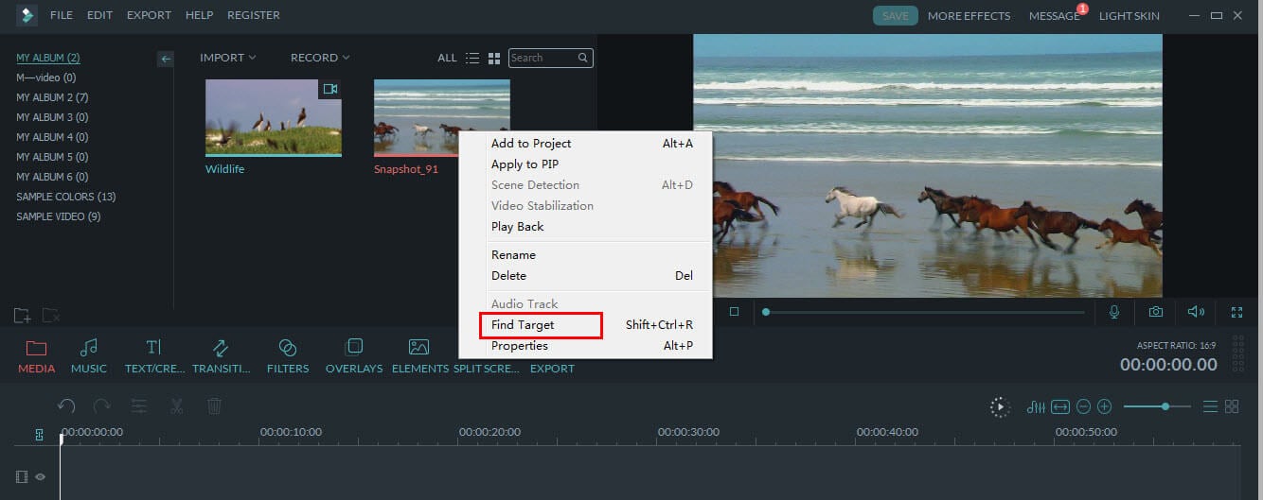The image size is (1263, 500).
Task: Switch to the timeline list view icon
Action: coord(1210,406)
